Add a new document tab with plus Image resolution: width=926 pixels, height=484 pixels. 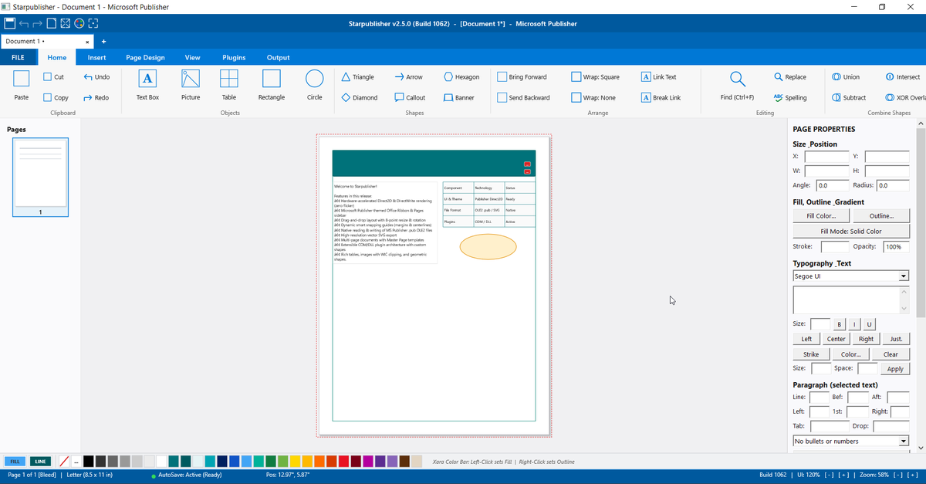(103, 42)
